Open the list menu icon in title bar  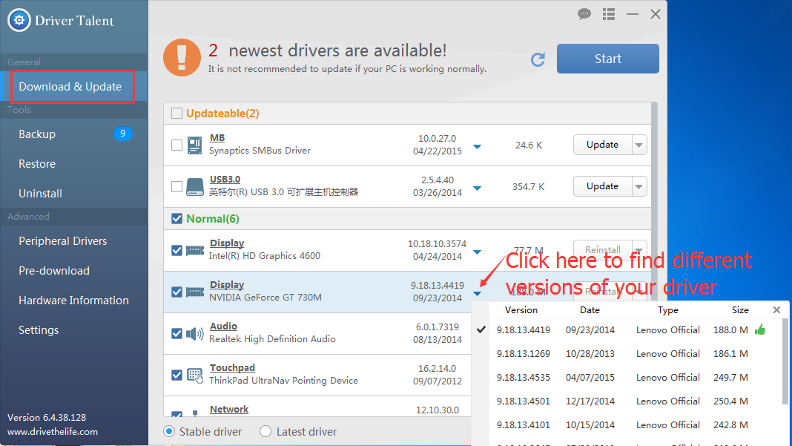pos(609,14)
